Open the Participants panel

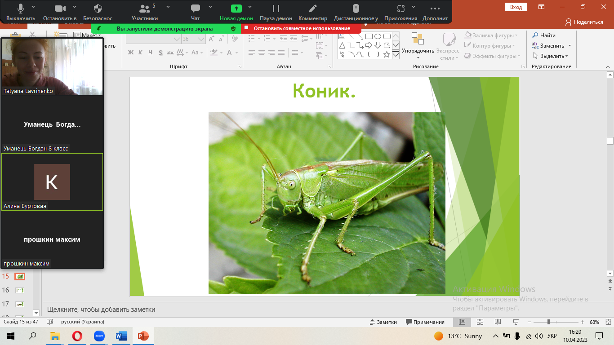[145, 9]
